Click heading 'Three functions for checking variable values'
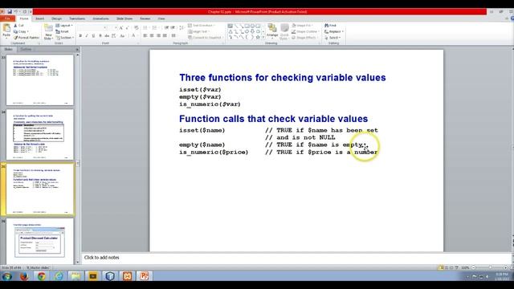 point(282,78)
